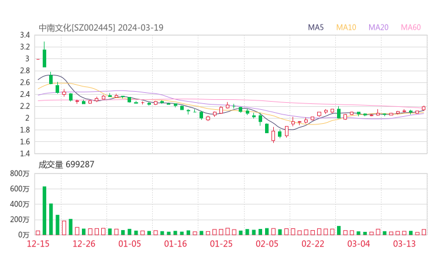The image size is (433, 257).
Task: Click the last red volume bar at right edge
Action: point(424,232)
